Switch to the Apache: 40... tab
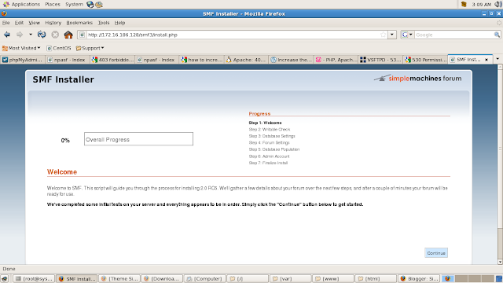The height and width of the screenshot is (283, 503). (x=246, y=60)
